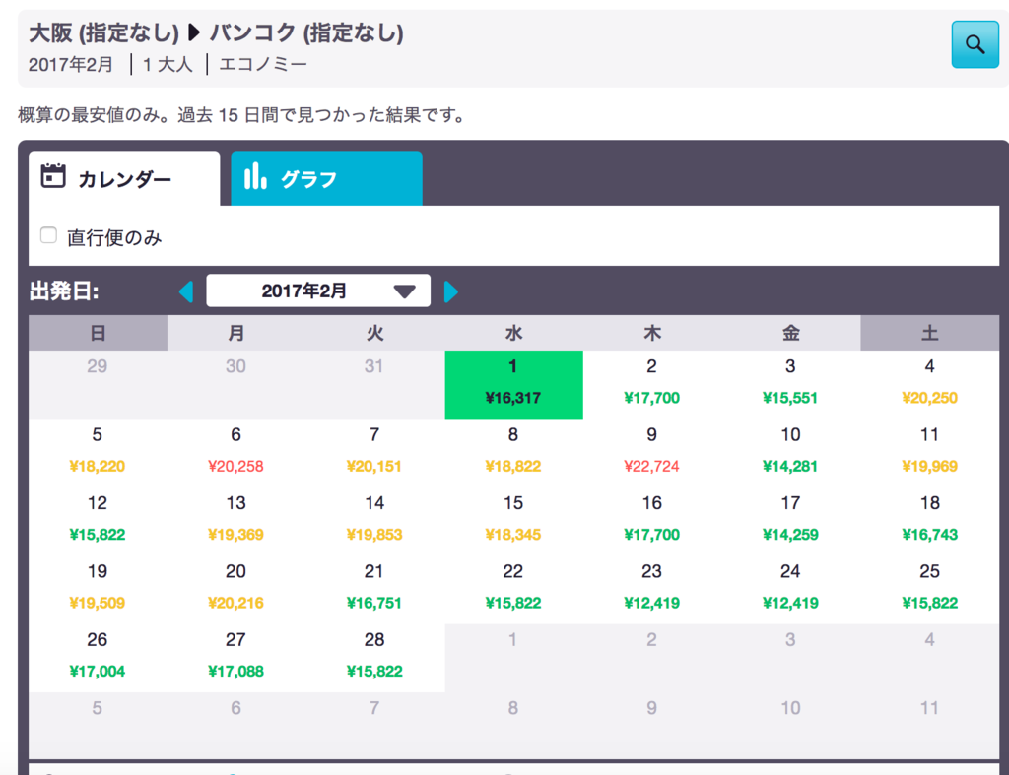Click the 土 Saturday column header
The height and width of the screenshot is (775, 1009).
(x=929, y=333)
